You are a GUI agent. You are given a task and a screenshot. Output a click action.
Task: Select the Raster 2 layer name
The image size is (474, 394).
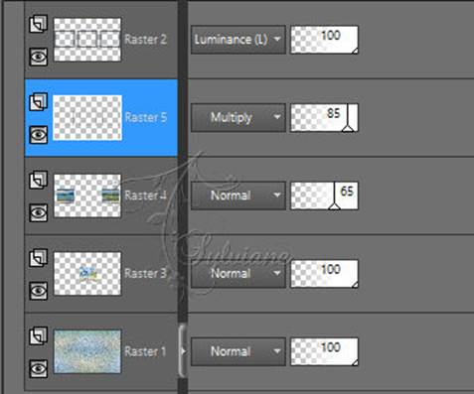click(145, 40)
